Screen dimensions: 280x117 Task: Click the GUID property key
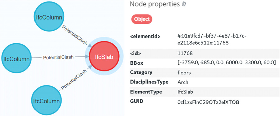[x=137, y=102]
